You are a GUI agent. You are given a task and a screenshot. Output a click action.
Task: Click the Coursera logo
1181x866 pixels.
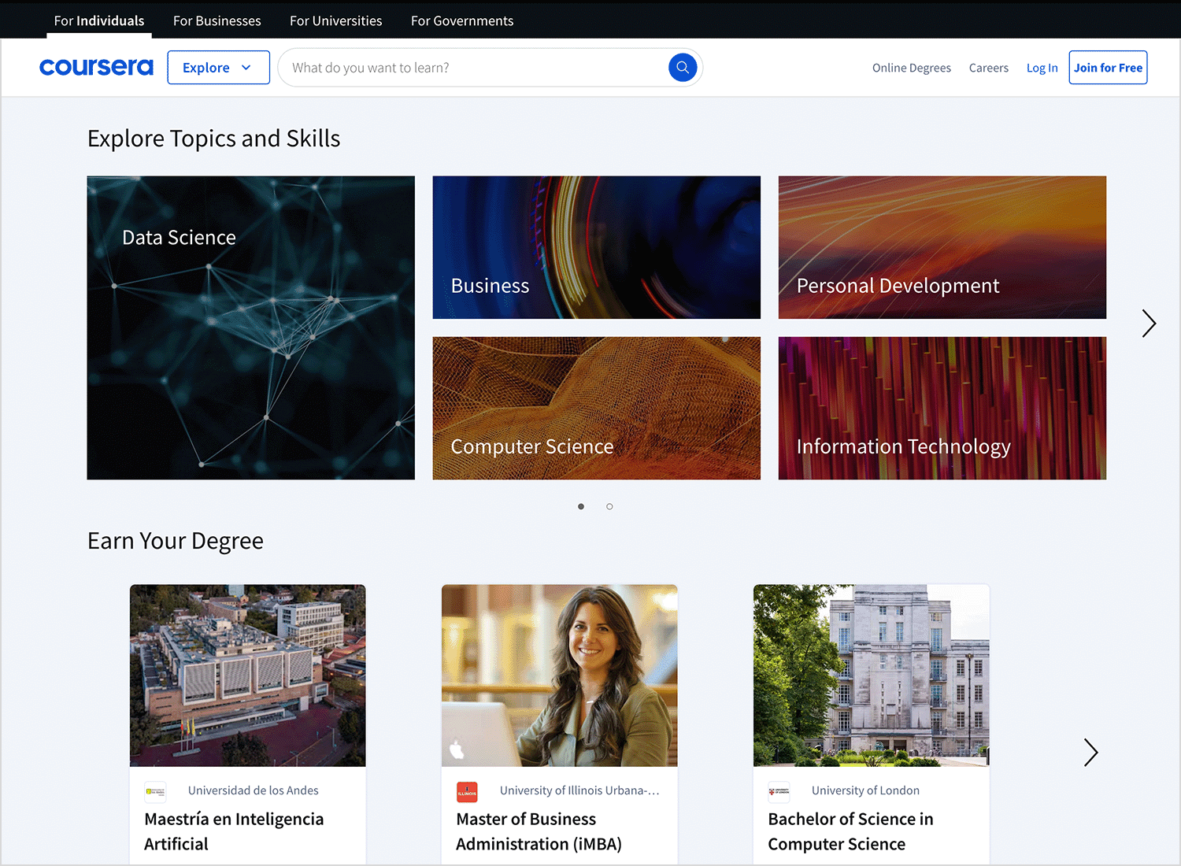coord(96,67)
